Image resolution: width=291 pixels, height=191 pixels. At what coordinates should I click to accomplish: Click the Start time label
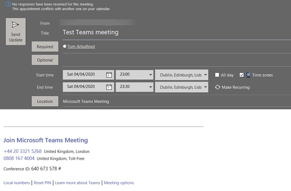[45, 75]
